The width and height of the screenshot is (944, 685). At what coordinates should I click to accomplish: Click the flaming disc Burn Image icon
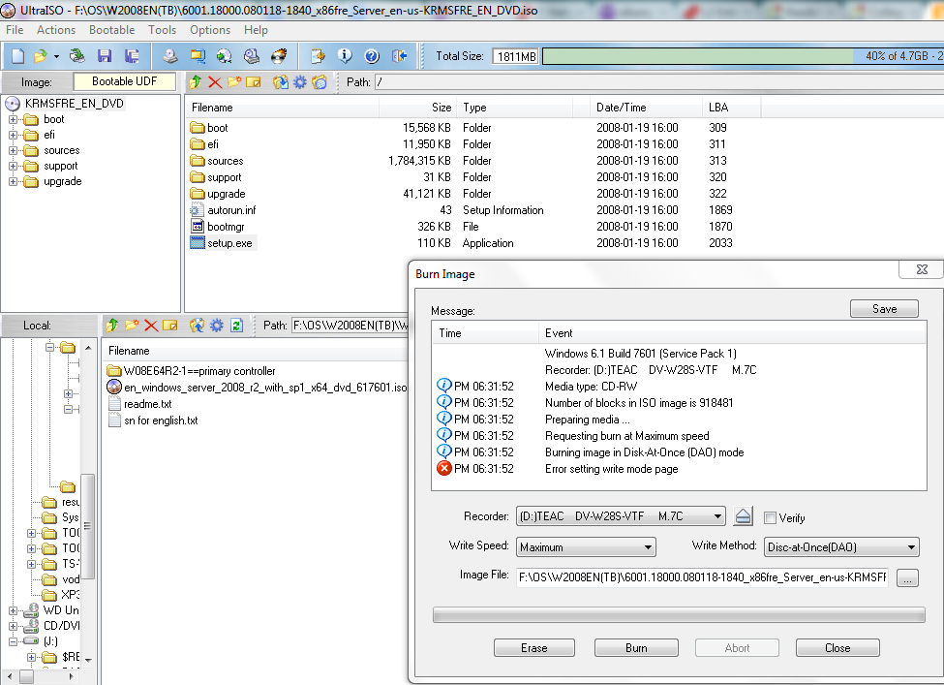[279, 56]
